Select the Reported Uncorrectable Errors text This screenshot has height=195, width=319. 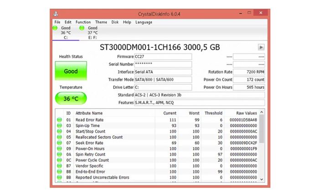click(103, 177)
